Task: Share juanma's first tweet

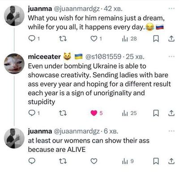Action: 171,39
